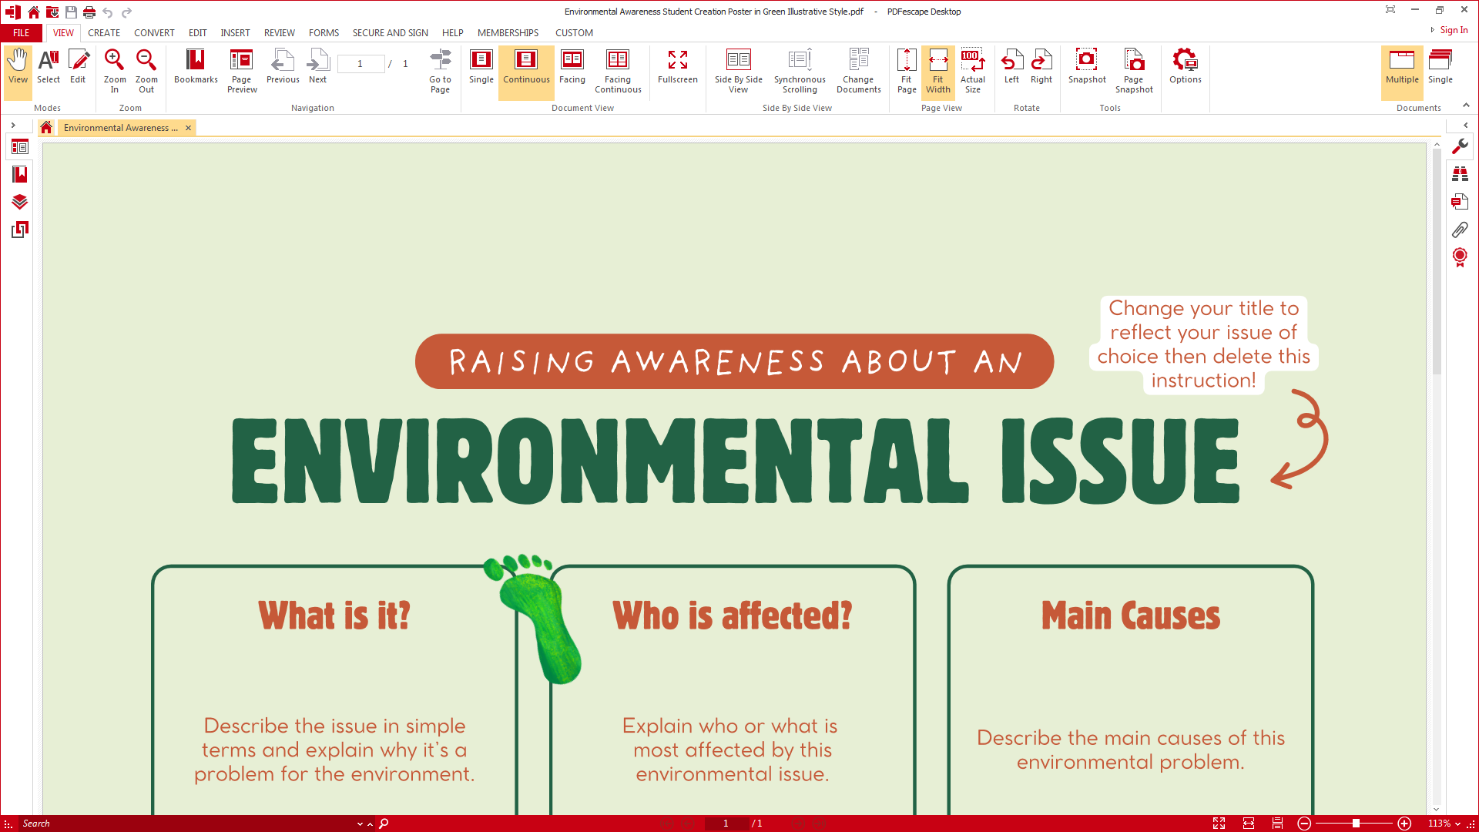Click Go to Page signpost icon

tap(440, 71)
